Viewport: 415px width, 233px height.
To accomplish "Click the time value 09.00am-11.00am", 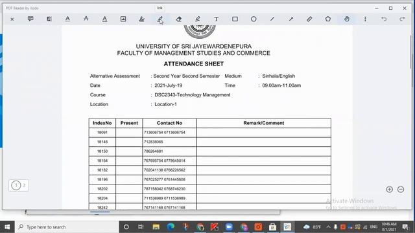I will pos(281,85).
